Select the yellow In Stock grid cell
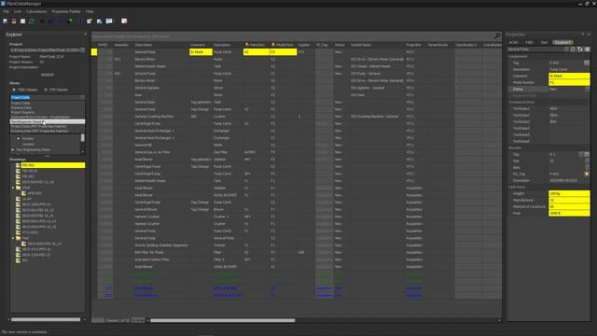This screenshot has width=597, height=336. (x=201, y=52)
